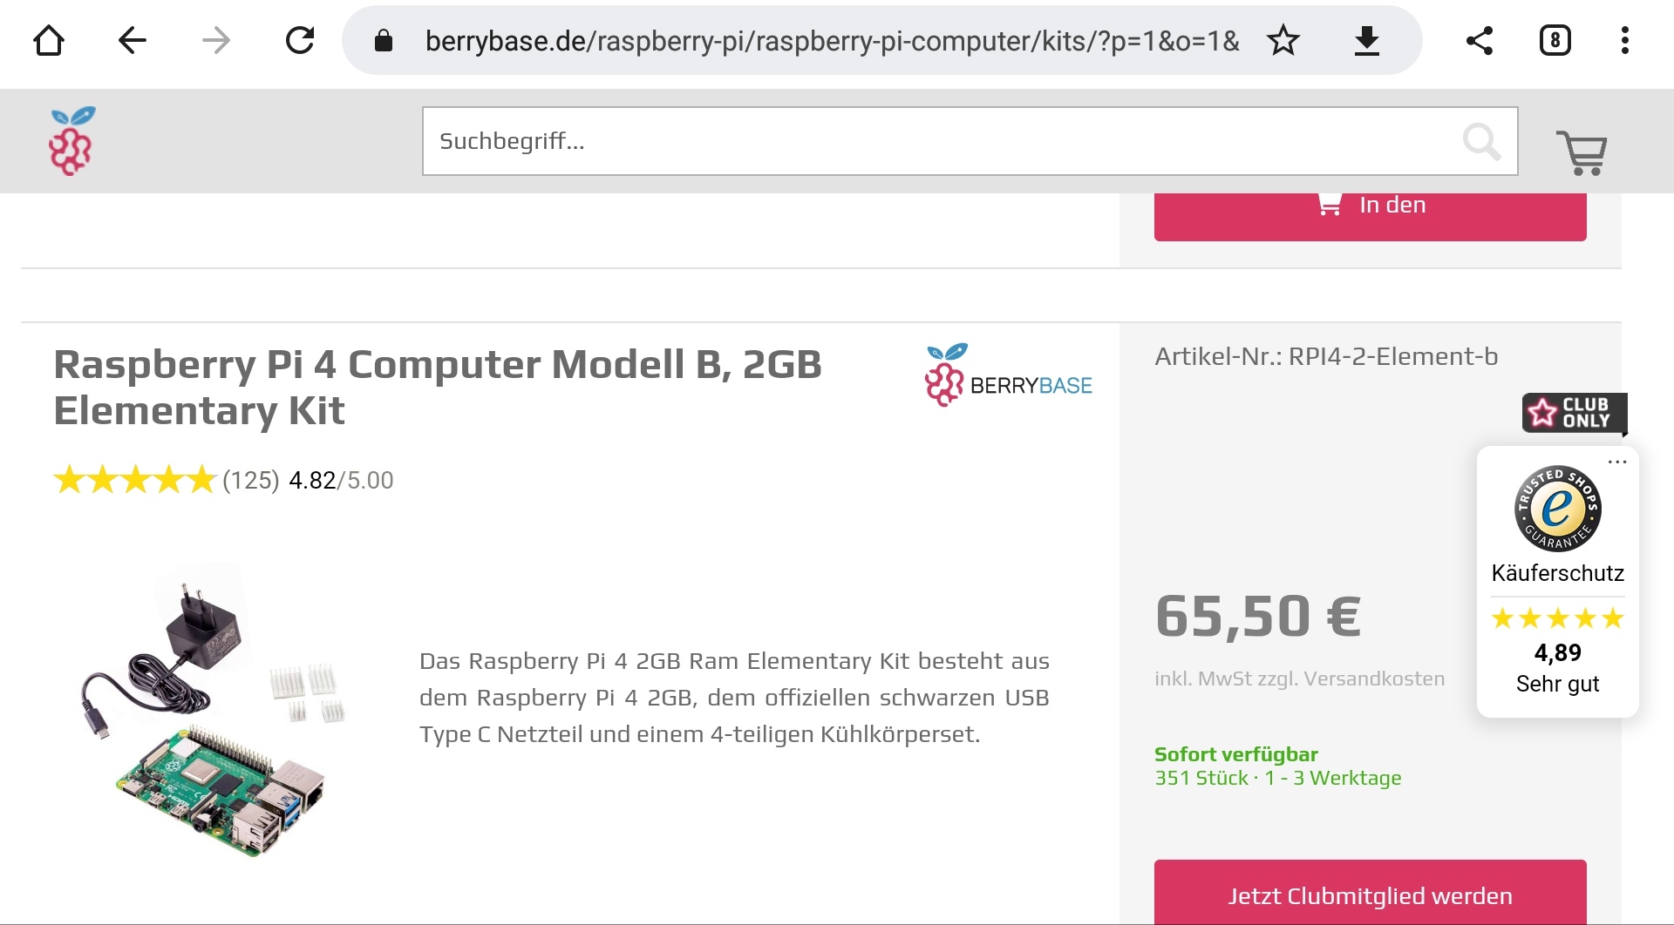This screenshot has height=925, width=1674.
Task: Open the tab switcher showing 8 tabs
Action: [x=1555, y=40]
